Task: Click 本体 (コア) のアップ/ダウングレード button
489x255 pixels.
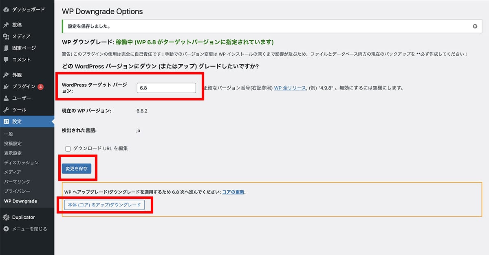Action: tap(104, 205)
